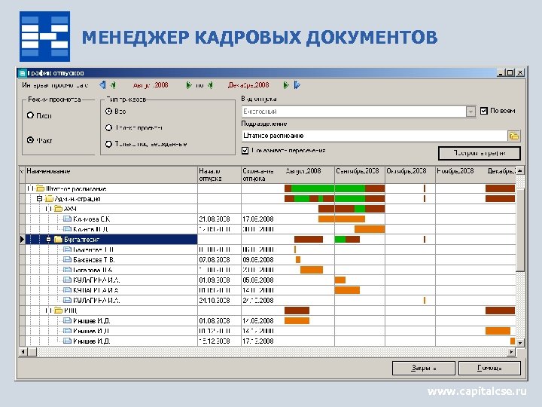Click РИЦ brown bar in August

pyautogui.click(x=297, y=311)
